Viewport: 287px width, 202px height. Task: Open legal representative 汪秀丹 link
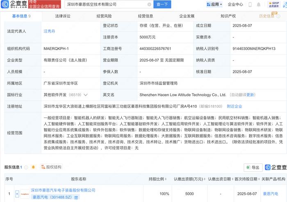pyautogui.click(x=49, y=31)
